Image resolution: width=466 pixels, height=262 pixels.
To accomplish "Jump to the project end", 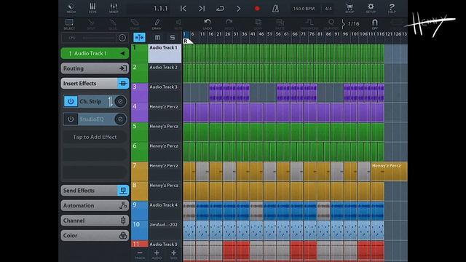I will pos(202,9).
